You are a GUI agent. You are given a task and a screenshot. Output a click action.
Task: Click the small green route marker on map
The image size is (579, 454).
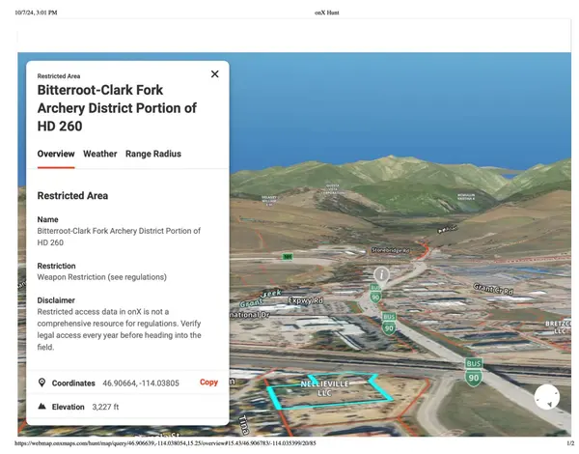pyautogui.click(x=287, y=257)
